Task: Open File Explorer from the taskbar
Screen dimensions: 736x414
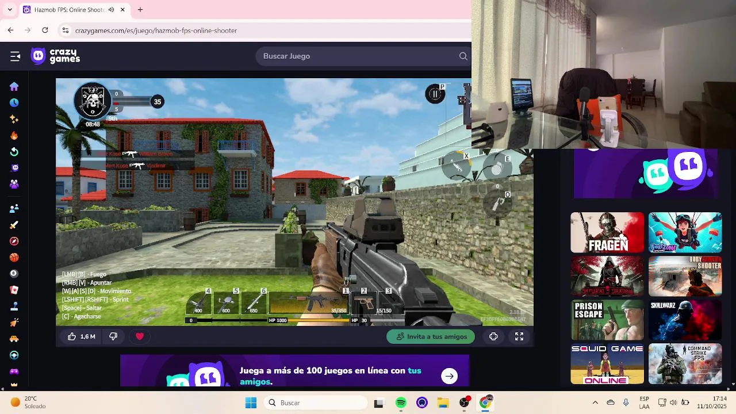Action: pyautogui.click(x=443, y=402)
